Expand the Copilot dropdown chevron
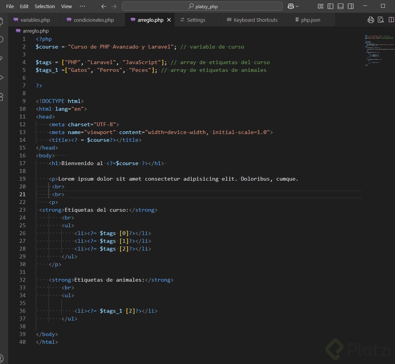Screen dimensions: 395x364 (x=297, y=6)
